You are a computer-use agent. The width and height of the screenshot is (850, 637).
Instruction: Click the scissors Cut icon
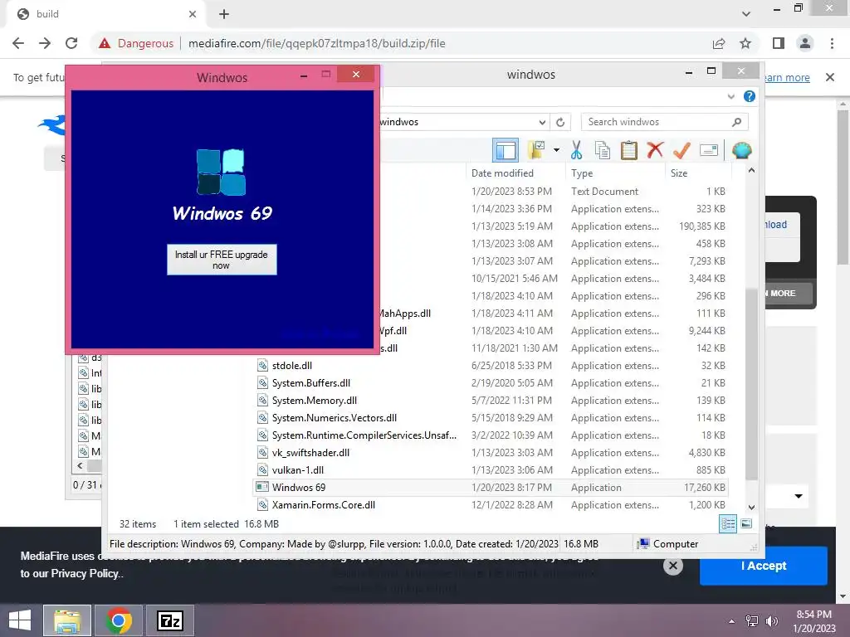click(576, 150)
